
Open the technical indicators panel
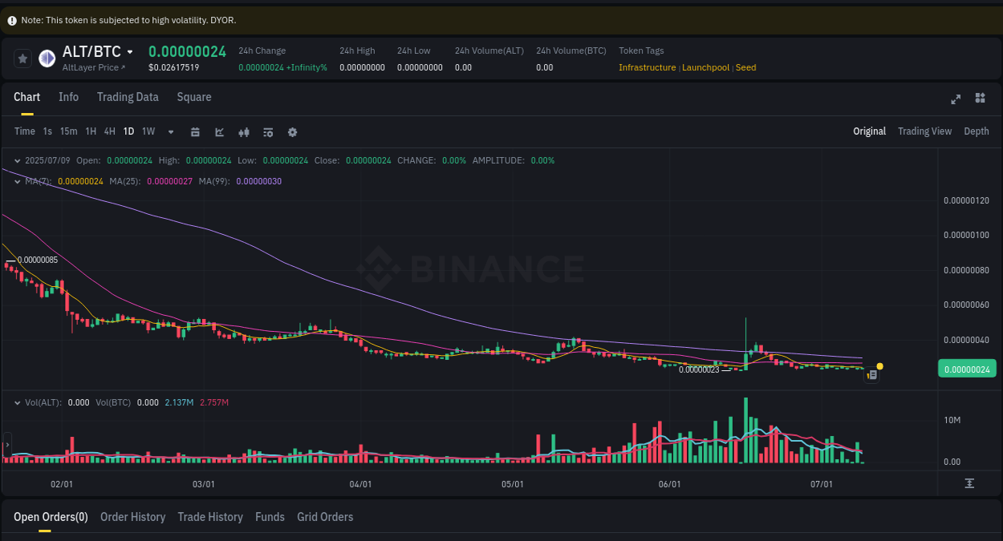tap(268, 131)
